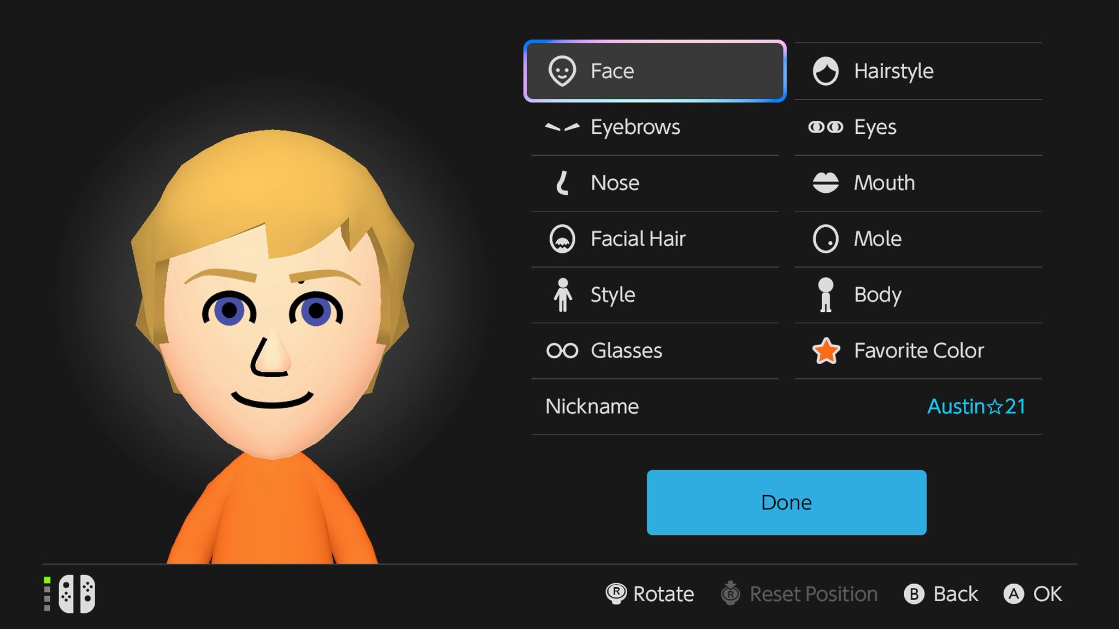Click the orange Favorite Color star
The width and height of the screenshot is (1119, 629).
(825, 350)
